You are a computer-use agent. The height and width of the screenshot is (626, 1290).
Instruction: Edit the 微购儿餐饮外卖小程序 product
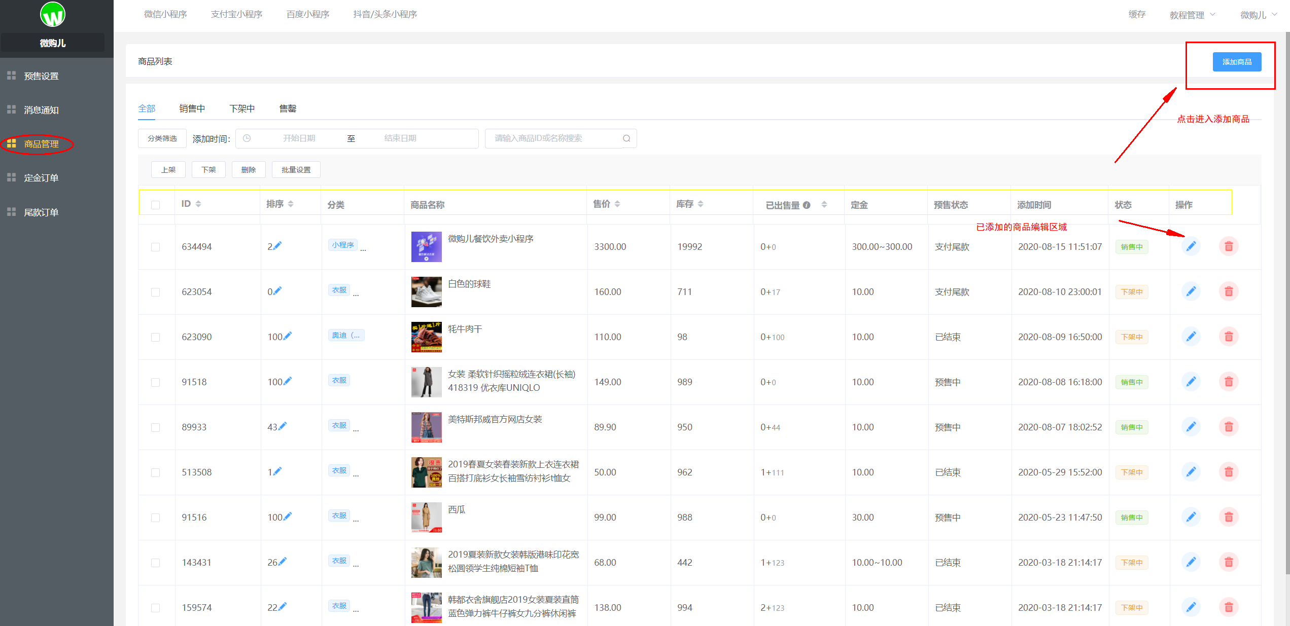point(1191,246)
